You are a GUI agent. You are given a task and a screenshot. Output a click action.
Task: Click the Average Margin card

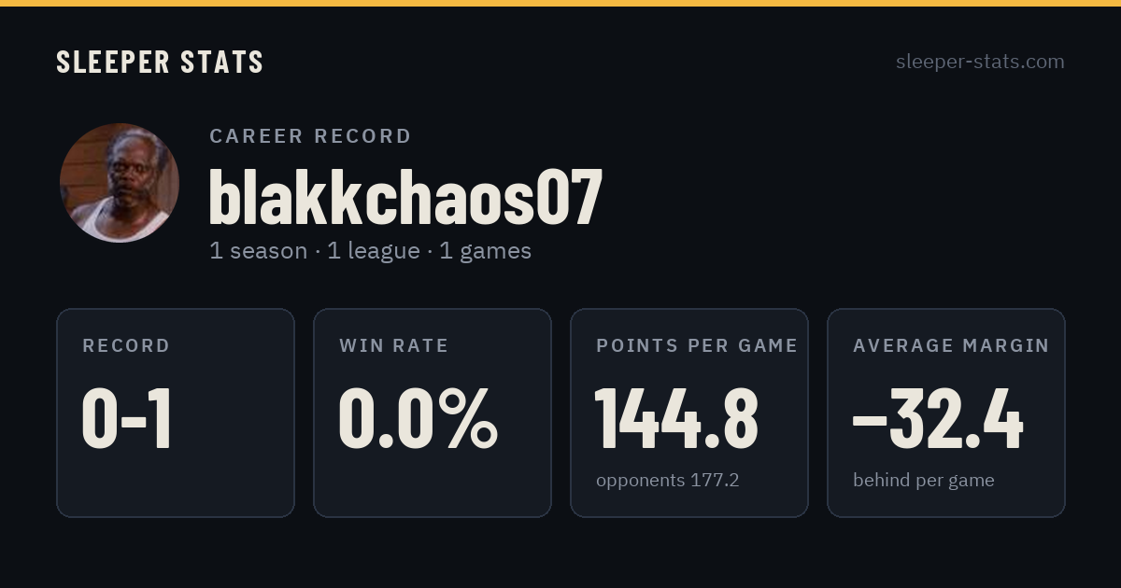tap(946, 413)
